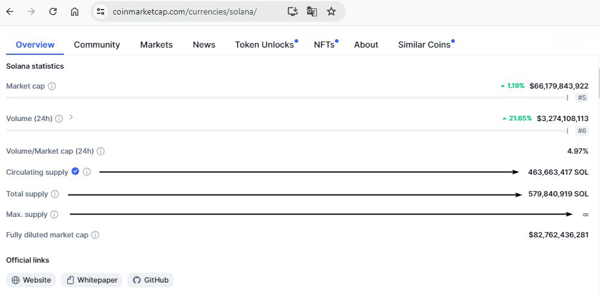Go to the browser home page icon
Viewport: 600px width, 297px height.
click(75, 11)
